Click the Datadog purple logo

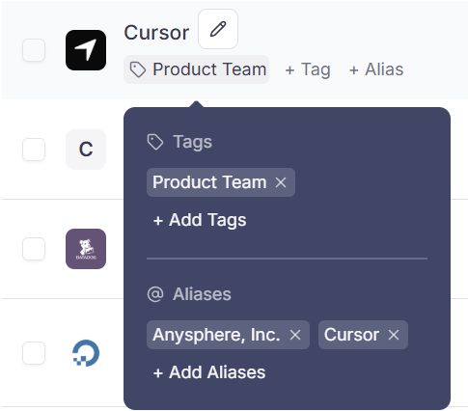tap(86, 249)
